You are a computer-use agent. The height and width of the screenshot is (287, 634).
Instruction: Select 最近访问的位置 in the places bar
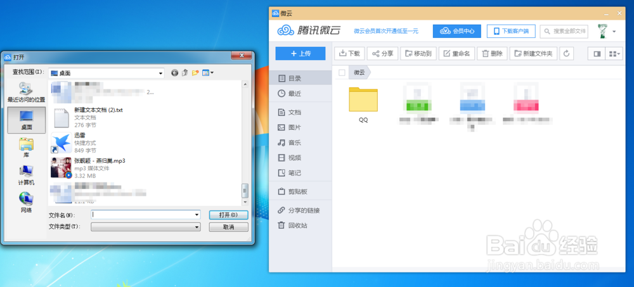point(26,92)
